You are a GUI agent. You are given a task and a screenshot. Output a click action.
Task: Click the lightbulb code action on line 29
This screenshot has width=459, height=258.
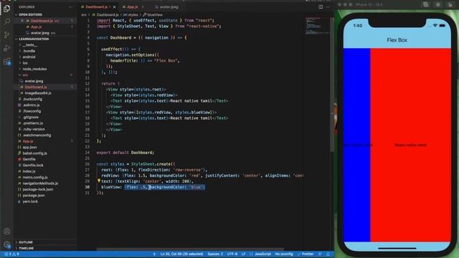coord(99,181)
